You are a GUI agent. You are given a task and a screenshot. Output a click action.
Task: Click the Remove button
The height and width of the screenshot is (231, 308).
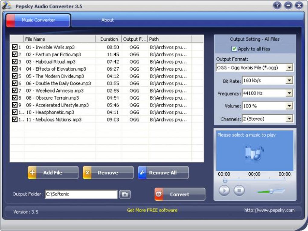coord(108,173)
